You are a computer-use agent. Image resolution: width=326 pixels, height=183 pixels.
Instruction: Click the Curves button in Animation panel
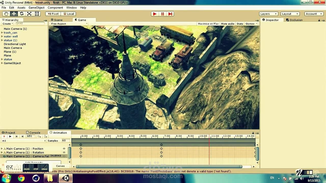click(60, 166)
